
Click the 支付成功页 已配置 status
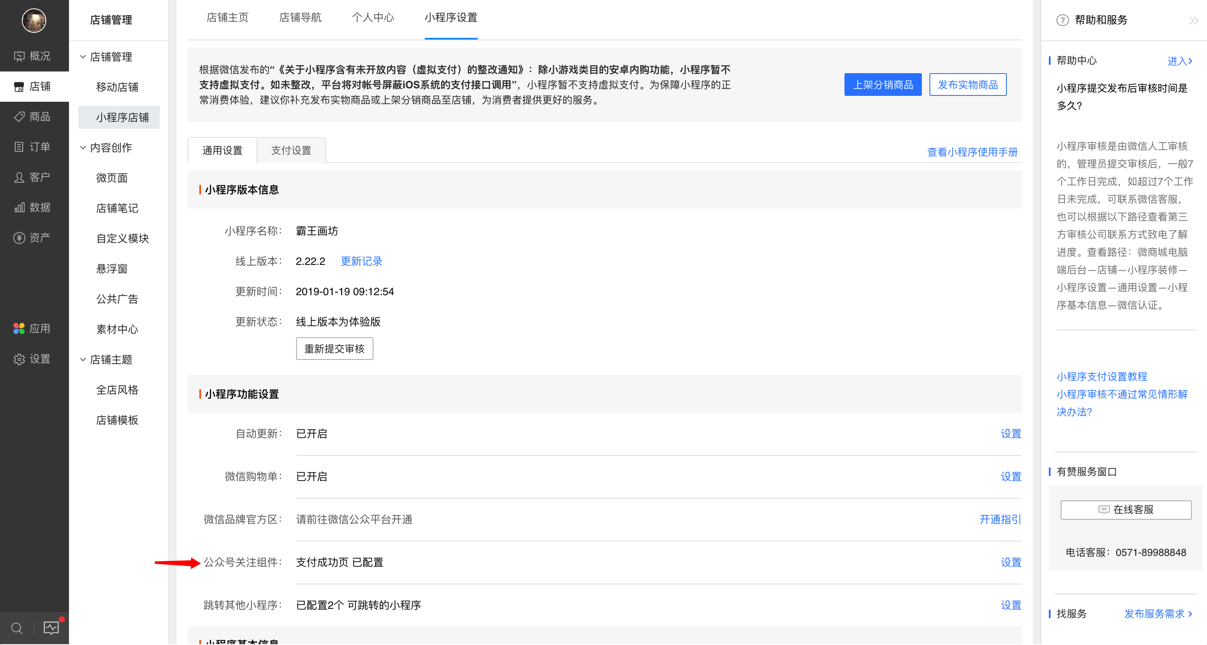click(x=339, y=563)
